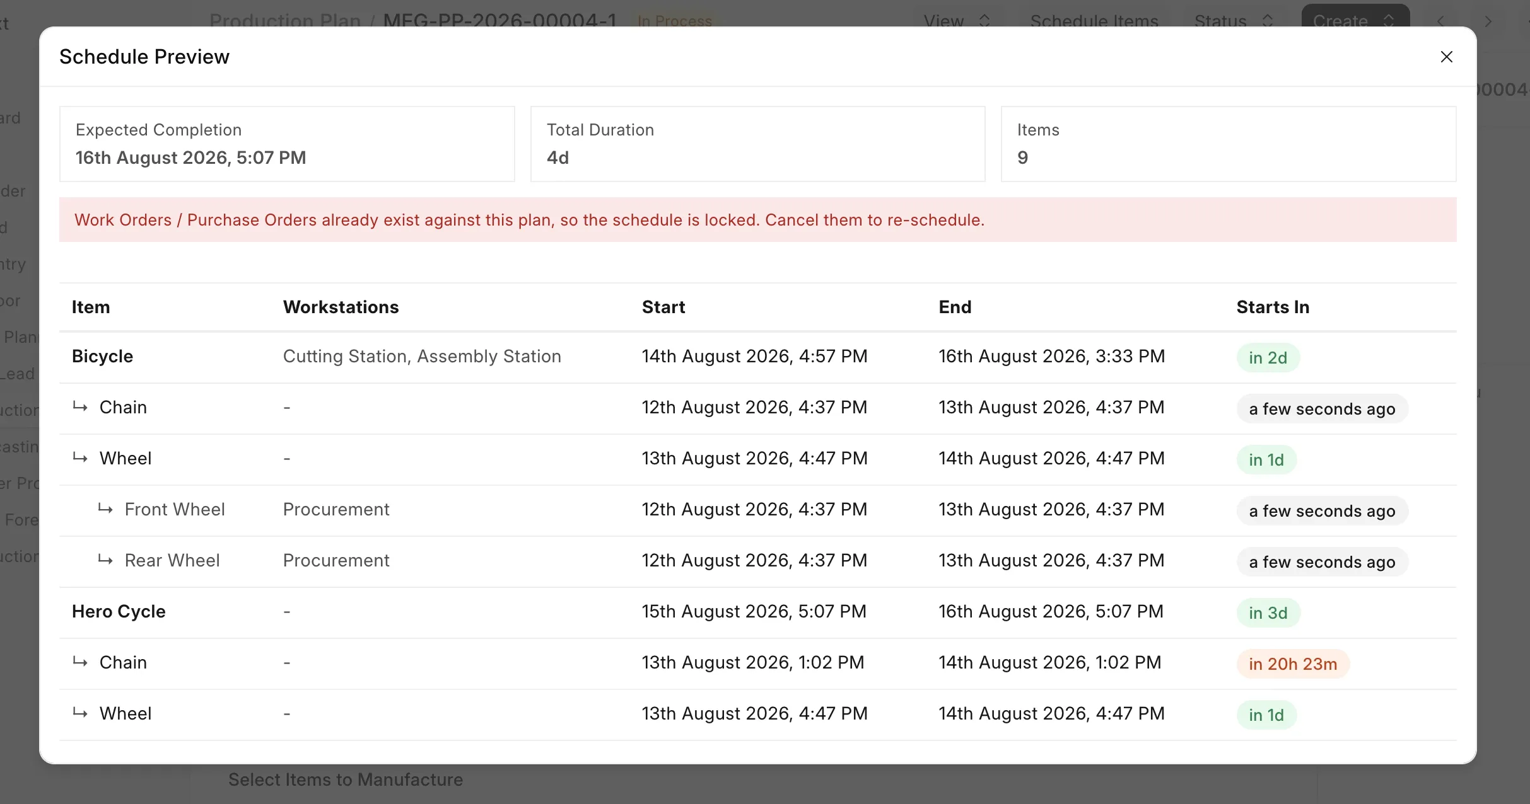Go to next document arrow
The image size is (1530, 804).
point(1488,21)
